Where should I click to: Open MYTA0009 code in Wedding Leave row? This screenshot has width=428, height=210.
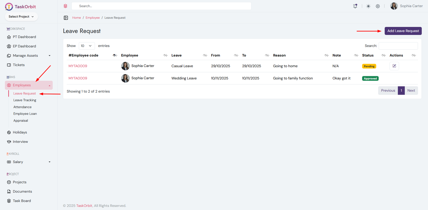pos(78,78)
